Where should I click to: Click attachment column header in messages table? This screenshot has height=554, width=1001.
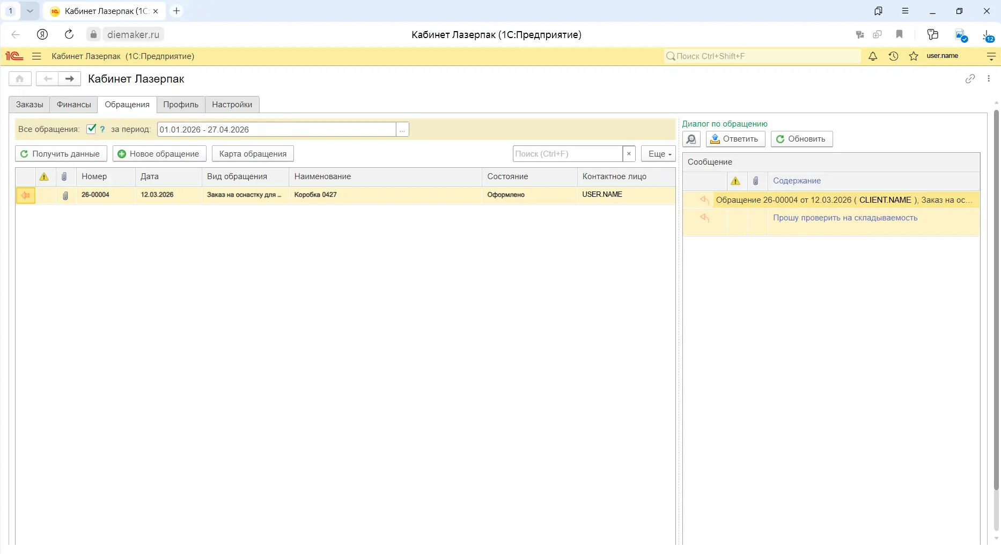point(756,181)
